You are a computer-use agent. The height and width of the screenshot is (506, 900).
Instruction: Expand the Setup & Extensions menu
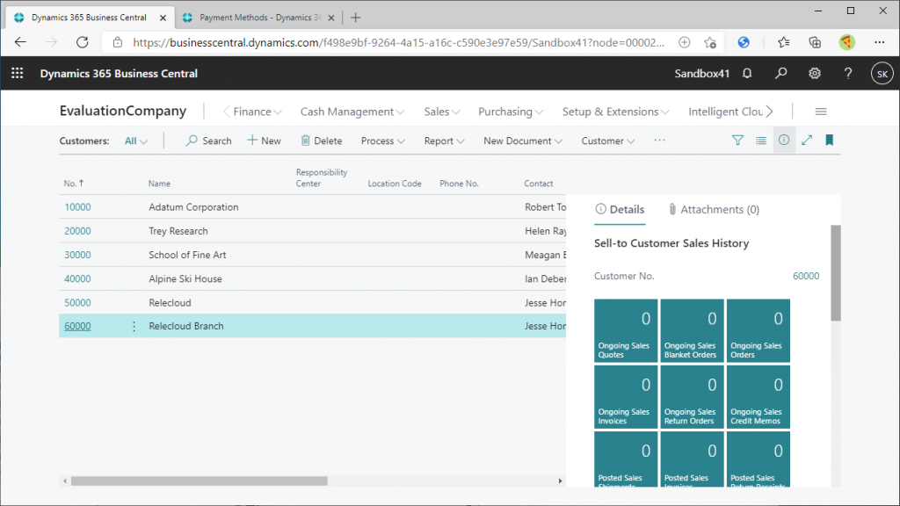[615, 112]
